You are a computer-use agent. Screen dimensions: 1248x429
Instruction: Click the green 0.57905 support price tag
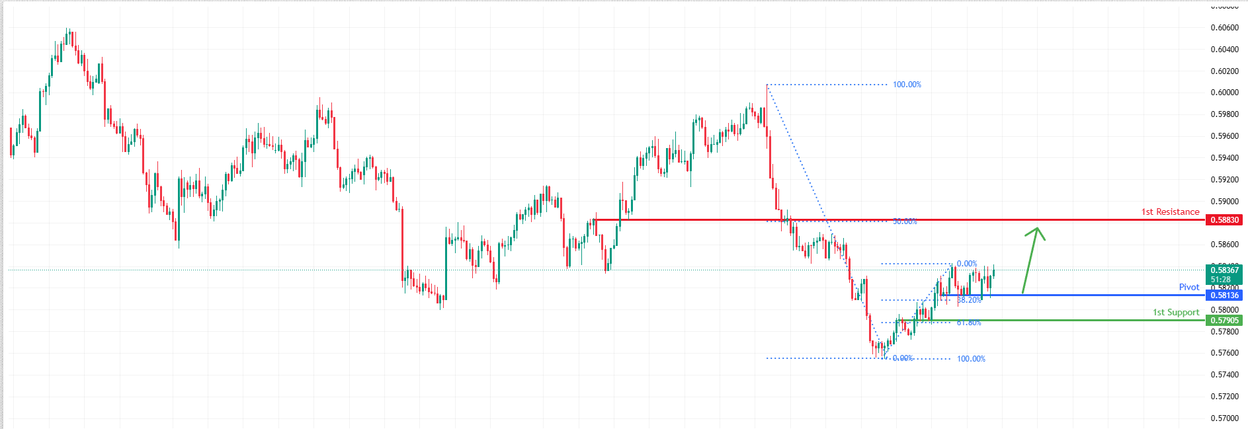tap(1224, 321)
